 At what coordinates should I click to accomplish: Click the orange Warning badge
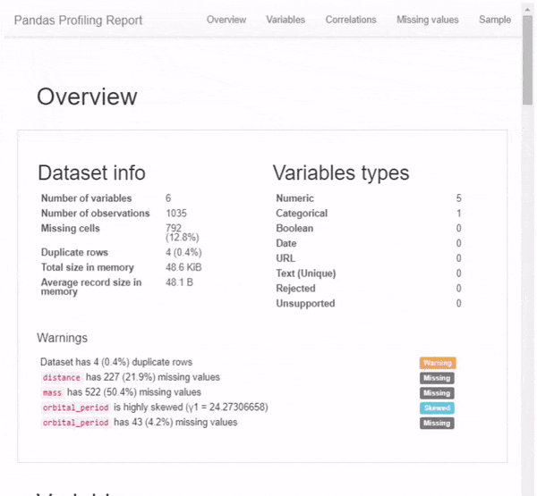click(438, 363)
